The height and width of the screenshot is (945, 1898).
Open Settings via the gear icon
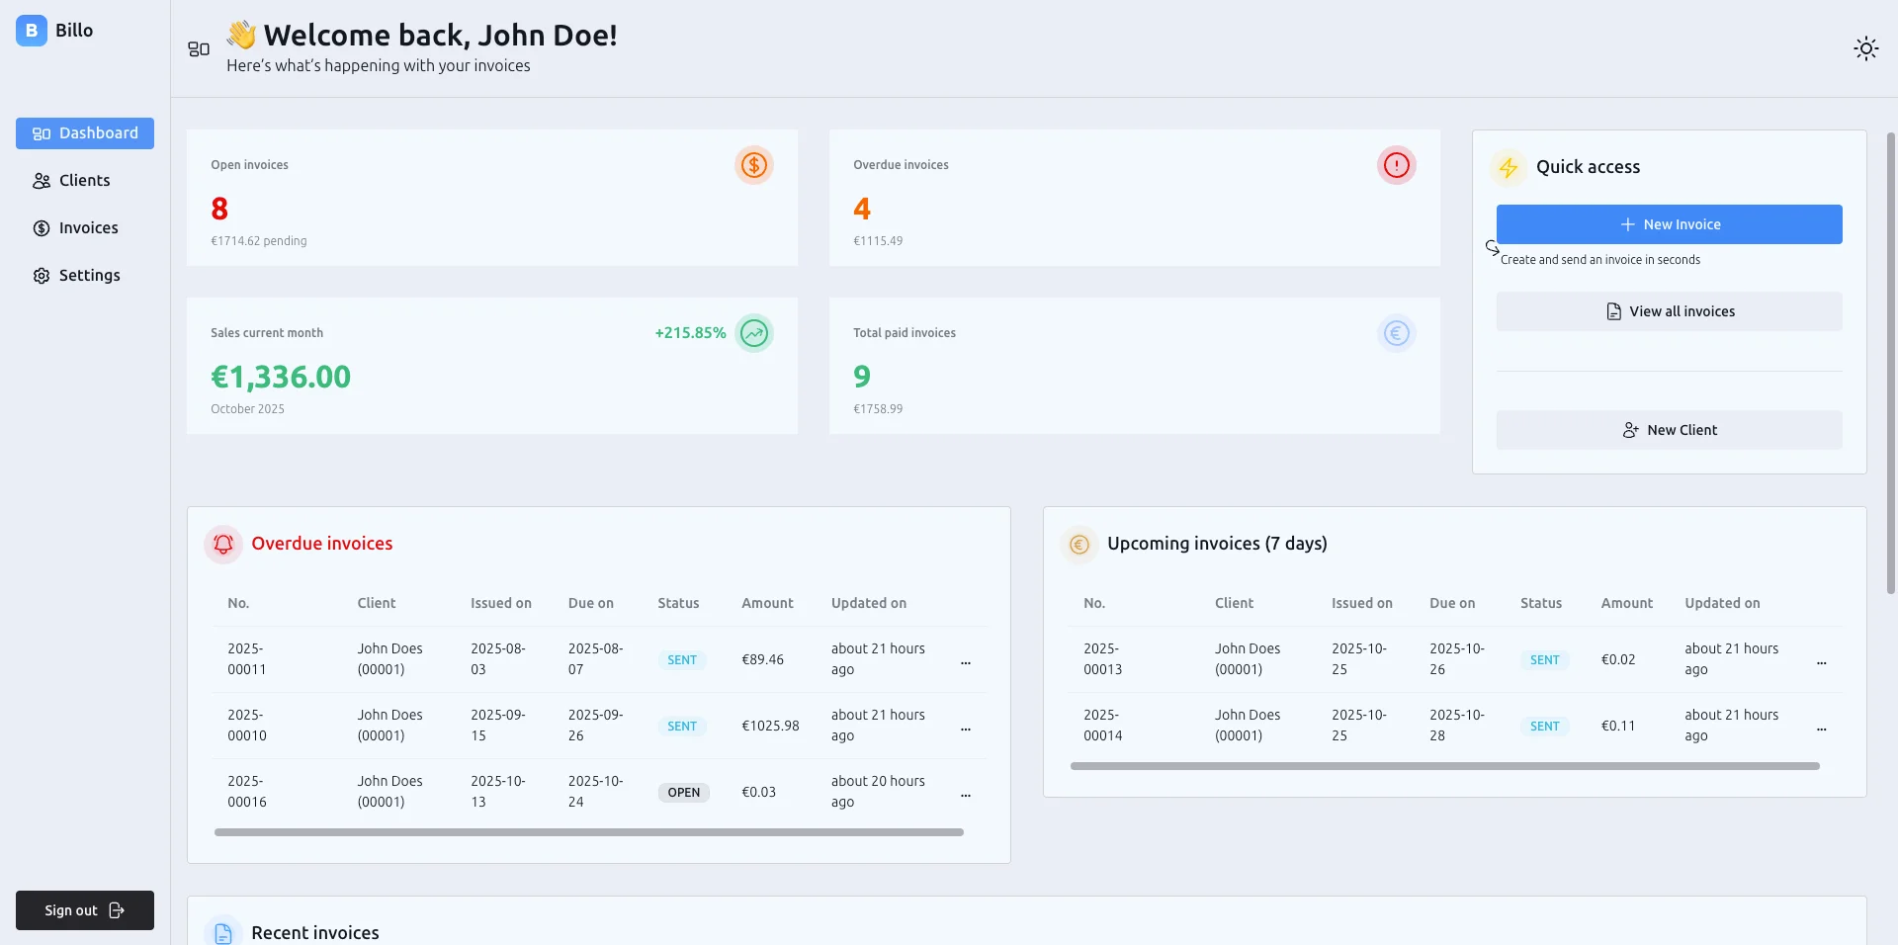click(x=41, y=276)
